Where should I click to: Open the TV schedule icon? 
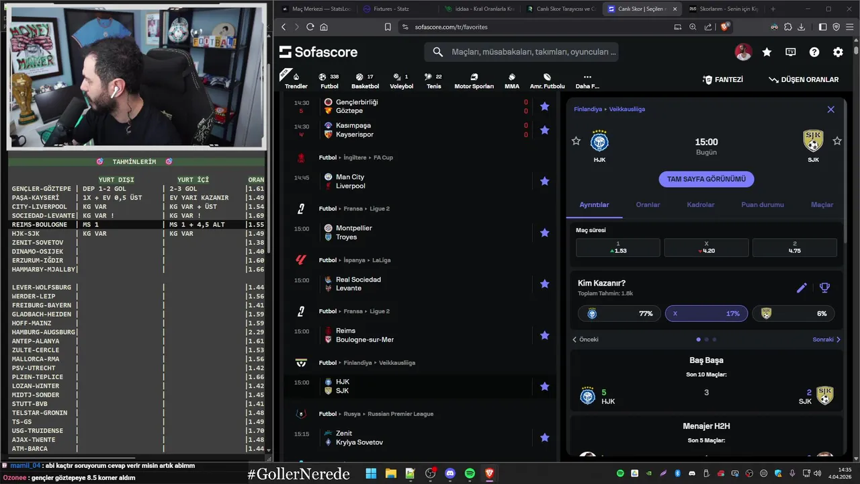[x=791, y=52]
